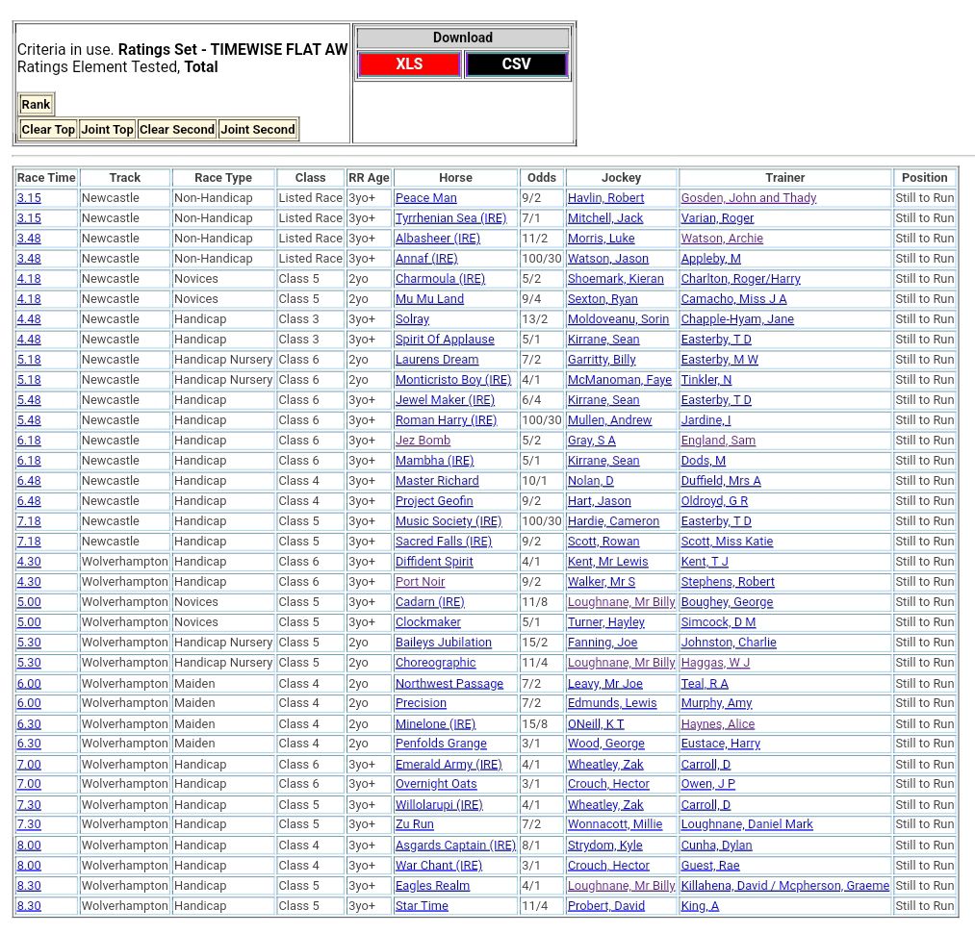
Task: Download the ratings as XLS
Action: 409,64
